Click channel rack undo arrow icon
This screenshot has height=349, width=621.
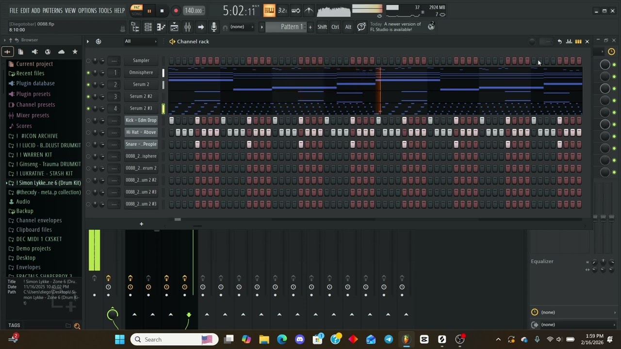[559, 42]
